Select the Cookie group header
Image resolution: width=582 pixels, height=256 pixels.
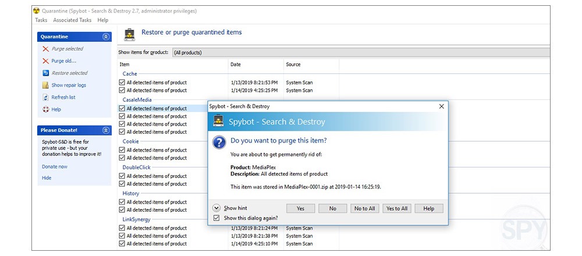coord(130,141)
